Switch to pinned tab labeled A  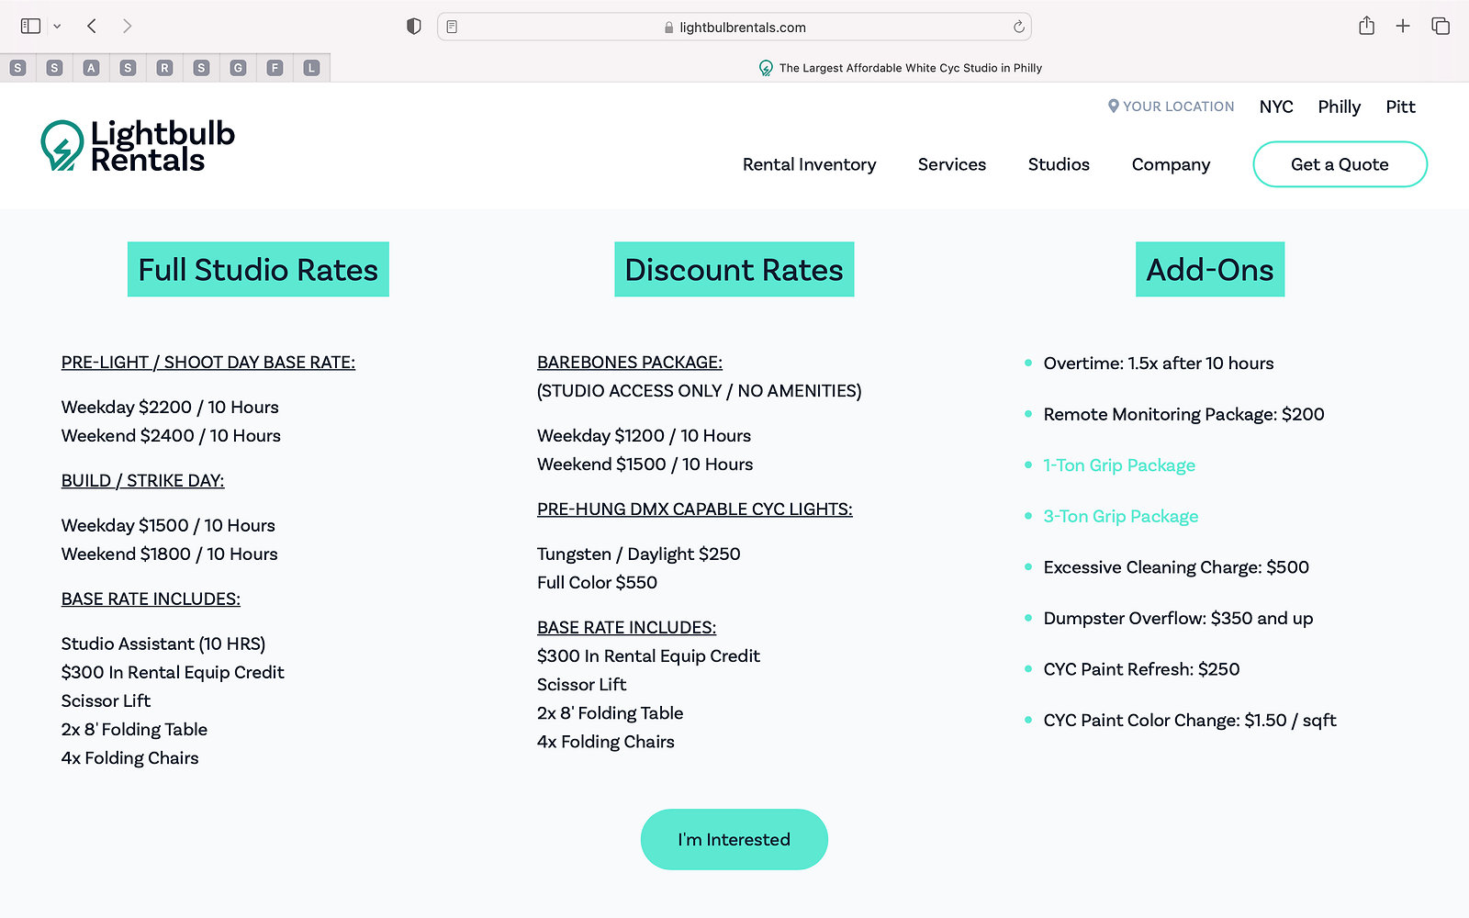click(91, 68)
